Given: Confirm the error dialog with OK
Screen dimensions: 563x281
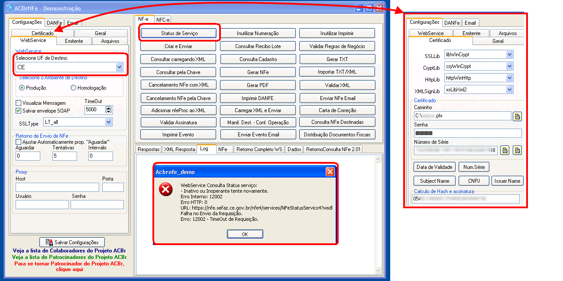Looking at the screenshot, I should pos(245,234).
